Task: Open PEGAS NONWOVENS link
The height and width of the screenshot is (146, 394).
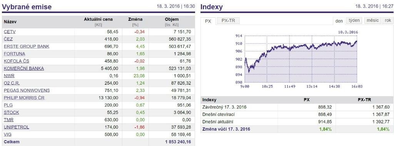Action: point(27,90)
